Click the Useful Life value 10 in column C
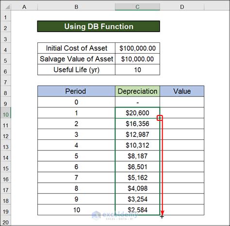This screenshot has height=226, width=230. [137, 70]
